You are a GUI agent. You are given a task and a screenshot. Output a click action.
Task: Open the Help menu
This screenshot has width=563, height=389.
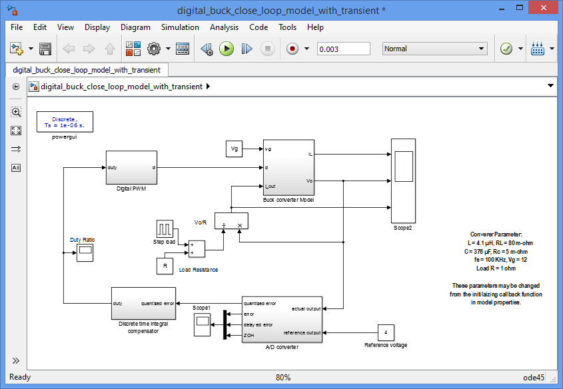pos(315,27)
